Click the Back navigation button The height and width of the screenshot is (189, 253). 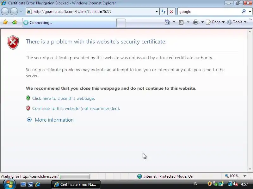pos(5,12)
